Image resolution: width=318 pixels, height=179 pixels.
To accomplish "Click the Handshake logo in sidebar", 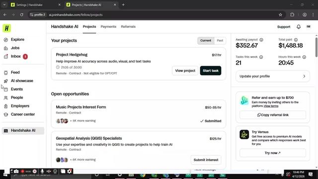I will click(6, 28).
